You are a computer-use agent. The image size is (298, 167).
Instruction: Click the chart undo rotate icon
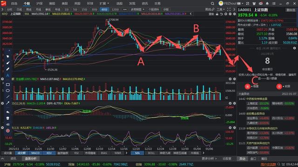222,14
